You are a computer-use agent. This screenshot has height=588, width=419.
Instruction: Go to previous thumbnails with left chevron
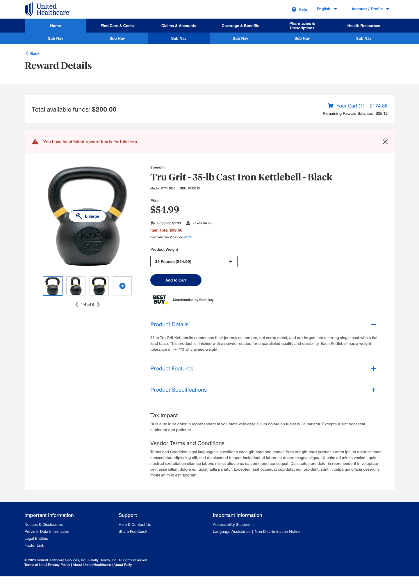77,304
